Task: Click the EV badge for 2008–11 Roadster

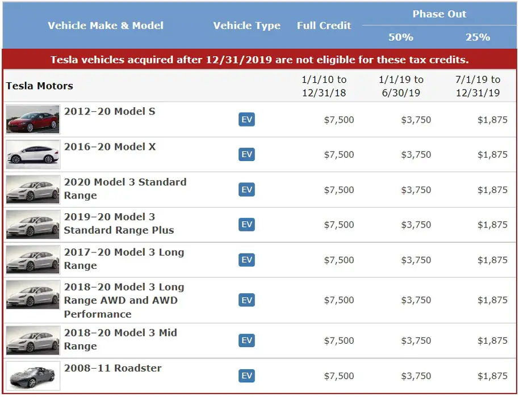Action: (246, 375)
